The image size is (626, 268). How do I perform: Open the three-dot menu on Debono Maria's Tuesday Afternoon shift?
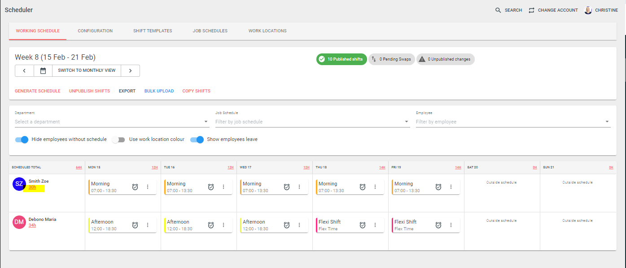tap(223, 225)
